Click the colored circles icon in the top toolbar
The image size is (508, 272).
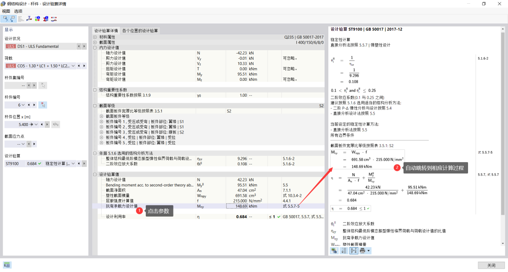[x=38, y=19]
